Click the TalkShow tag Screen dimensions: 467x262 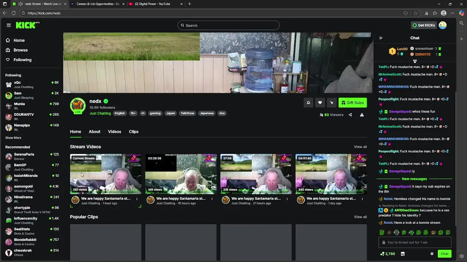[188, 114]
